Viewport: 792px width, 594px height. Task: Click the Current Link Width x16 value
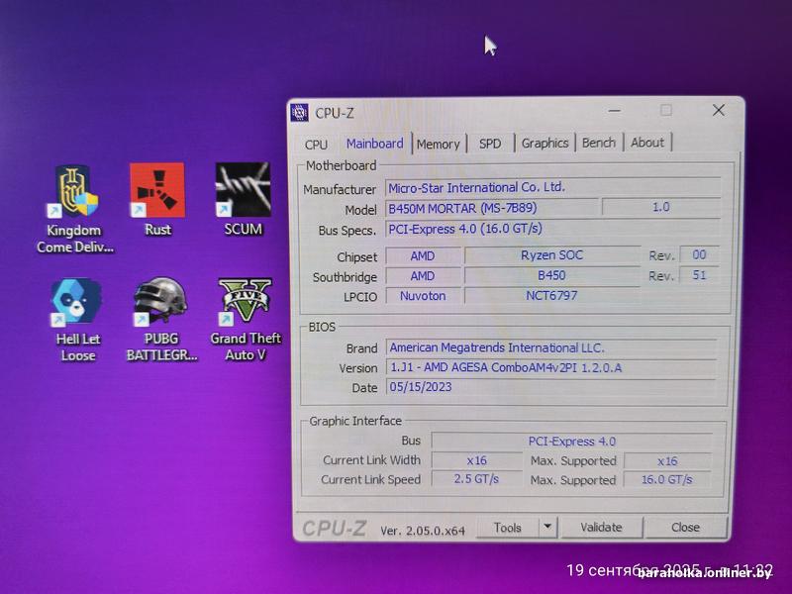click(476, 460)
